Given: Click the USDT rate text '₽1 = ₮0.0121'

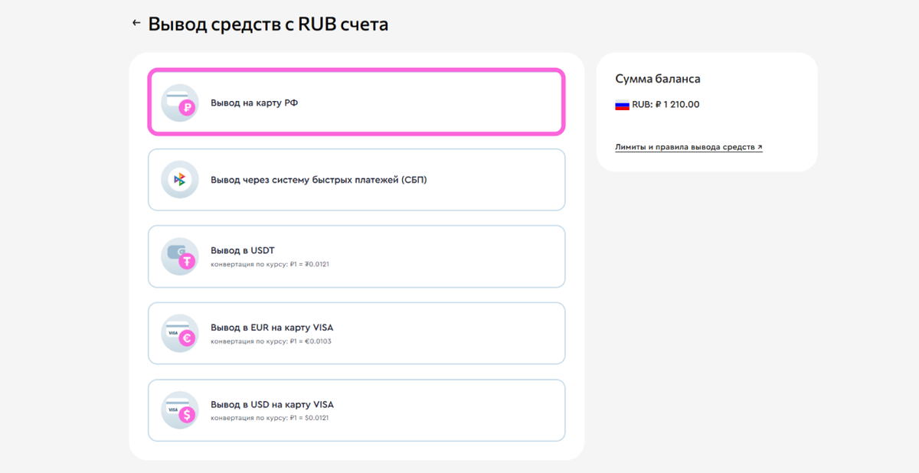Looking at the screenshot, I should [x=309, y=264].
